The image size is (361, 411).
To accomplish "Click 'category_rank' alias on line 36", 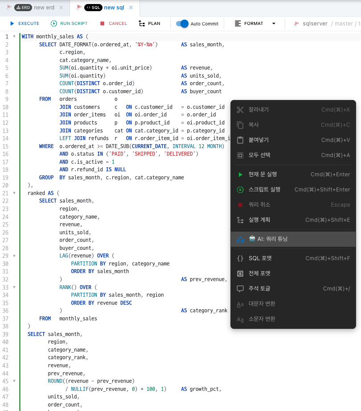I will point(209,311).
